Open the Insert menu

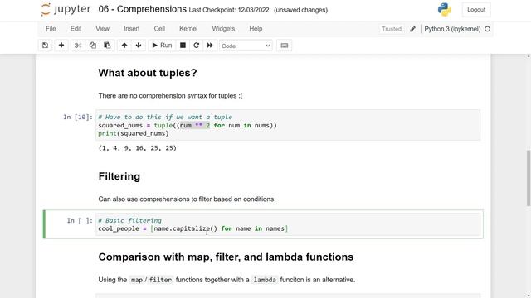point(132,29)
